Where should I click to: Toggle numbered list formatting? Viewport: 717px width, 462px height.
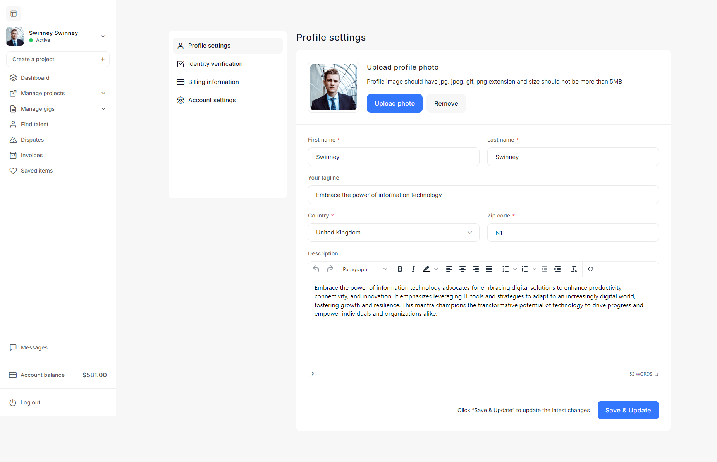pos(525,269)
